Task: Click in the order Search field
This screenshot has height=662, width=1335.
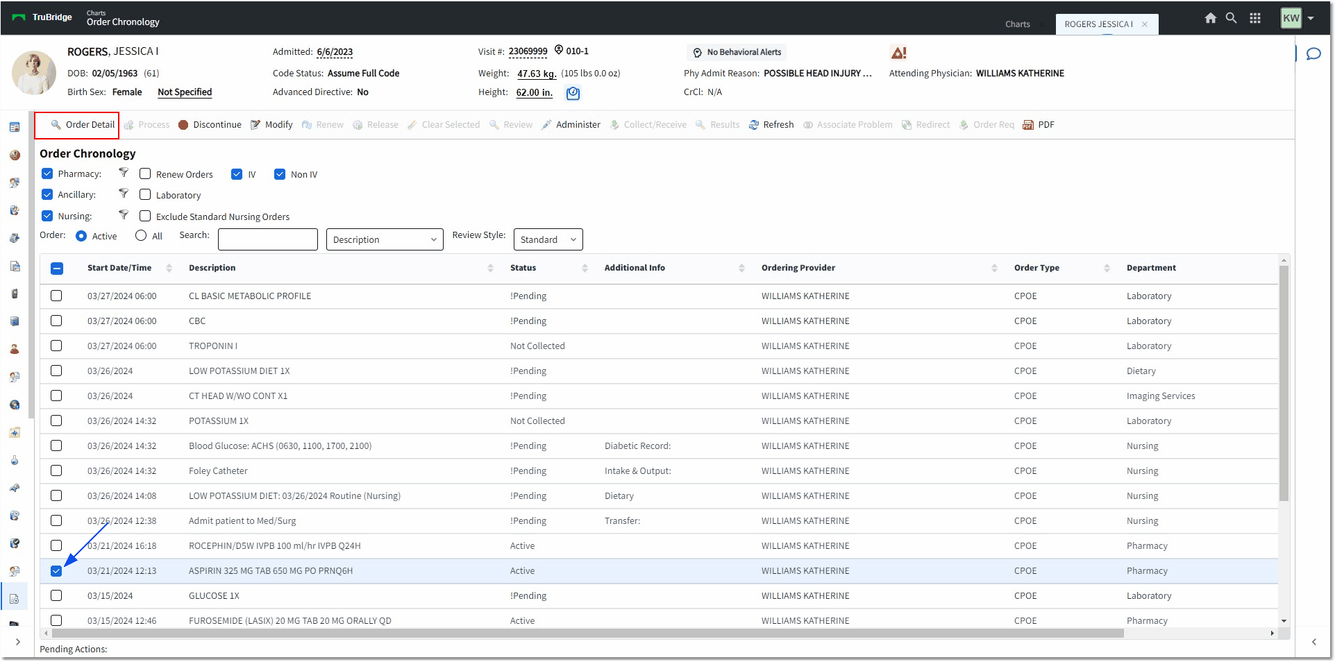Action: pyautogui.click(x=267, y=239)
